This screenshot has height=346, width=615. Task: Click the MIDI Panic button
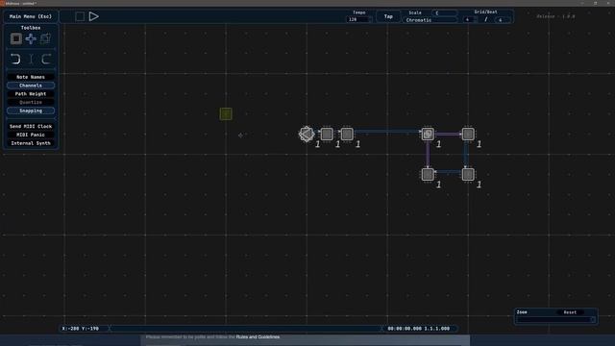point(31,135)
